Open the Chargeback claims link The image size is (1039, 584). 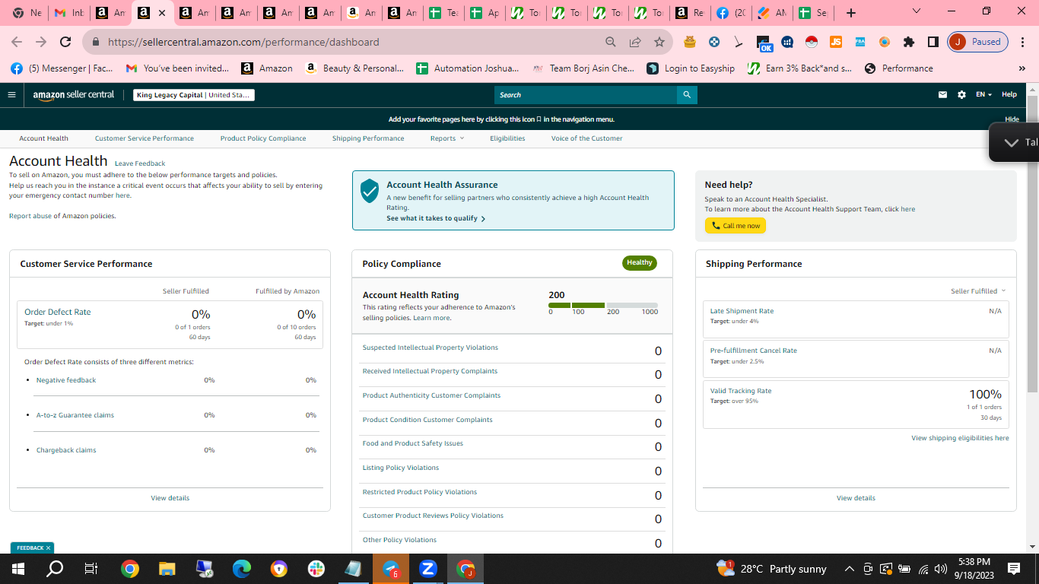(x=66, y=450)
